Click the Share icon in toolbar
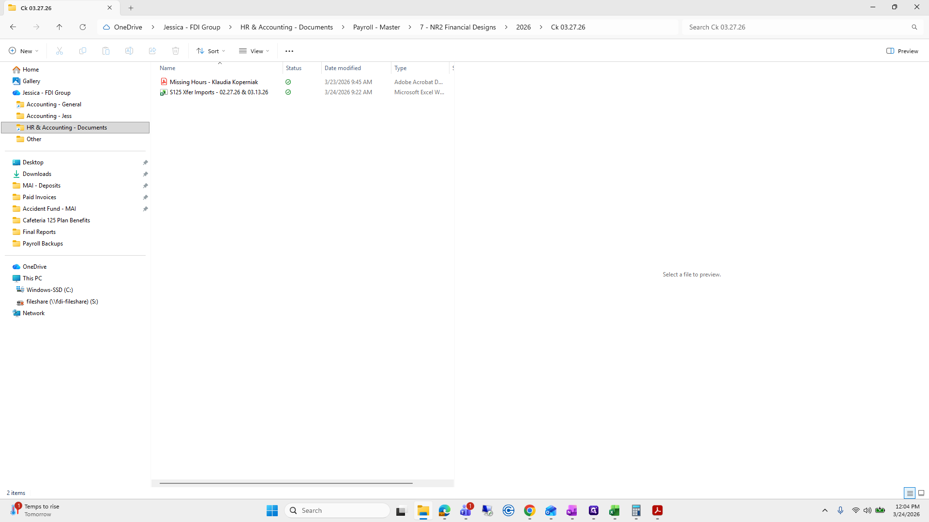 pos(152,51)
